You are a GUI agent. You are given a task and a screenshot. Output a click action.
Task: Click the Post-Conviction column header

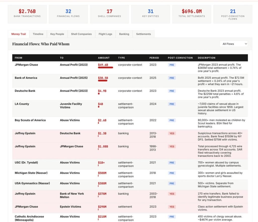pos(180,58)
